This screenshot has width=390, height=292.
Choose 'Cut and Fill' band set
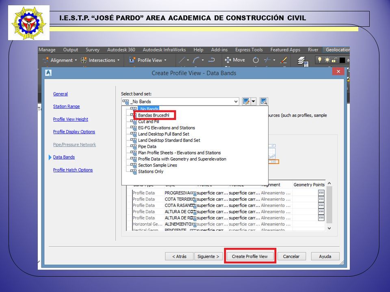[x=149, y=121]
